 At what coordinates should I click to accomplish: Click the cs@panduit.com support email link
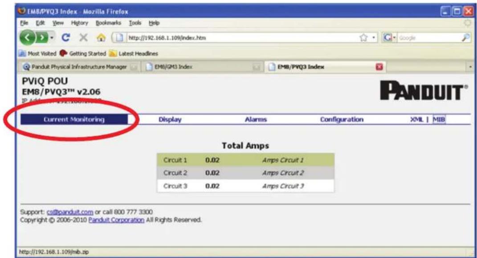pos(70,212)
